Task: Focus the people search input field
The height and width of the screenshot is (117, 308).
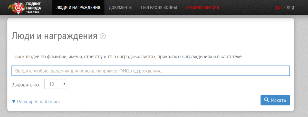Action: tap(151, 71)
